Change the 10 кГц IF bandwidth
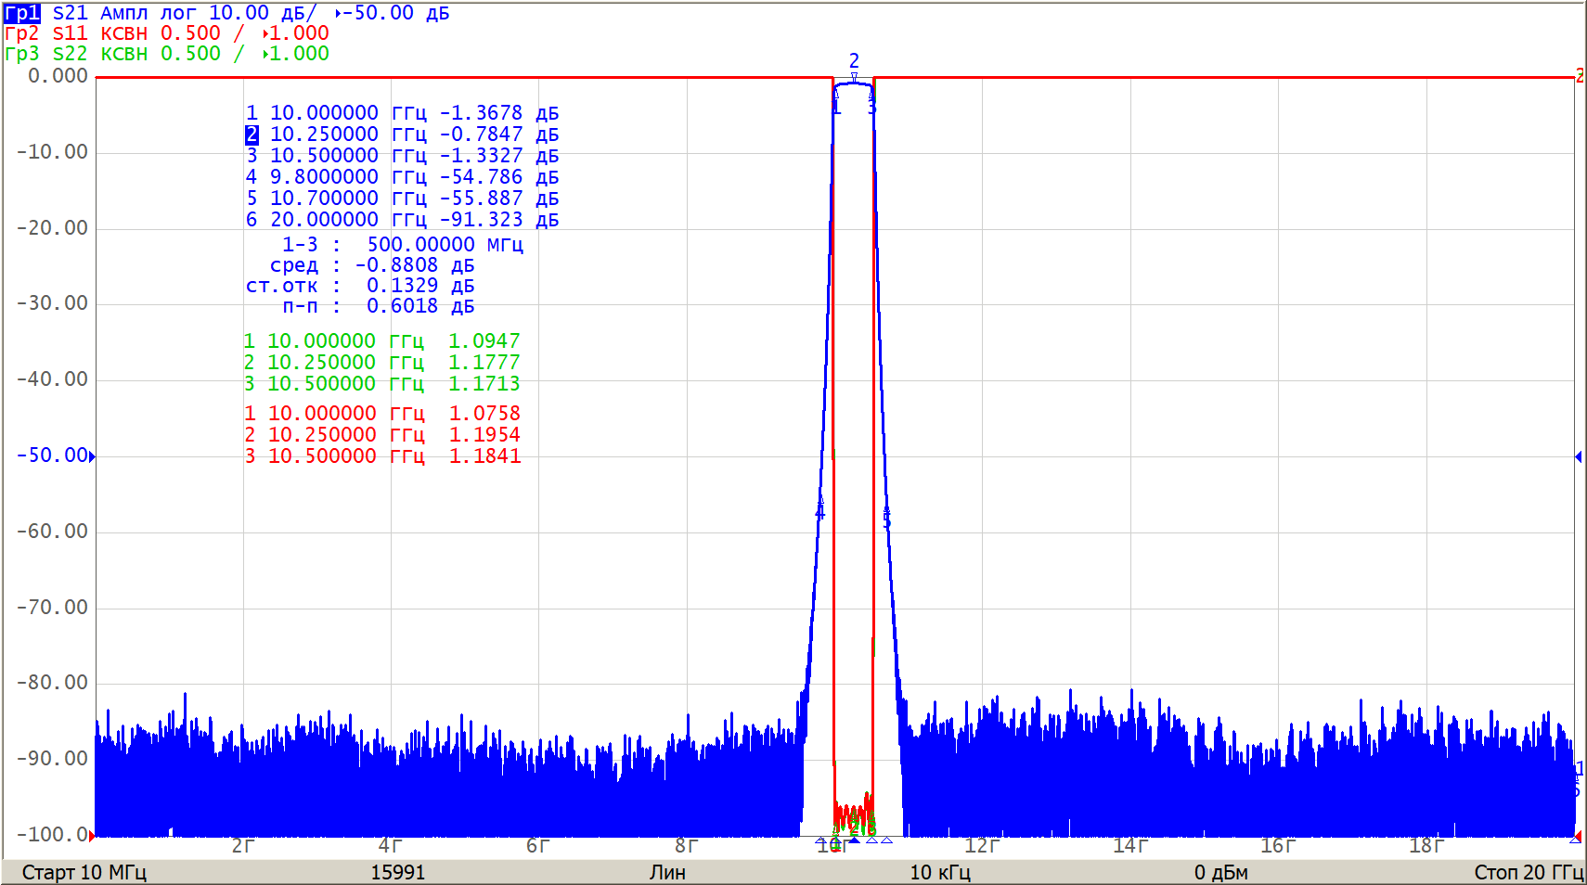1587x885 pixels. pyautogui.click(x=939, y=872)
